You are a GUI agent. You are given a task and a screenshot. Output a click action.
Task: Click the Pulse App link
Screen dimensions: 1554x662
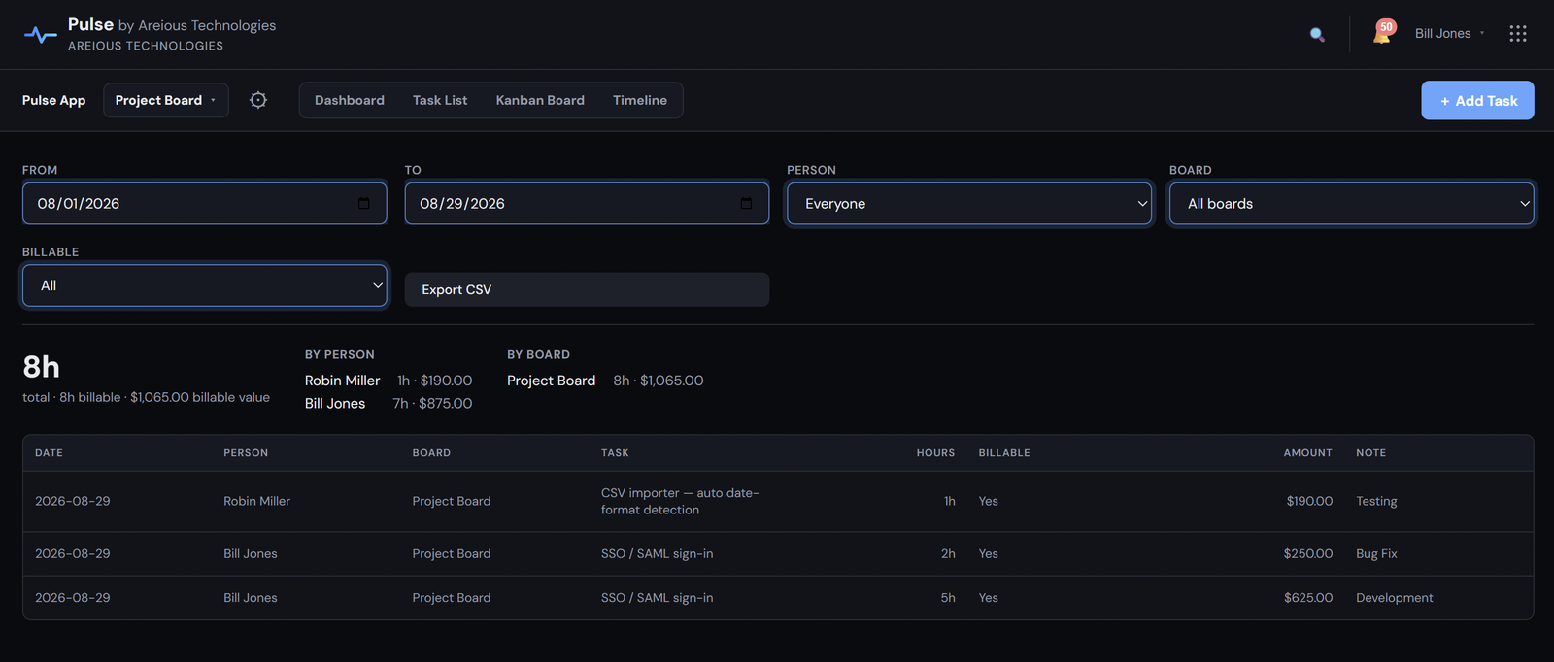[x=54, y=100]
